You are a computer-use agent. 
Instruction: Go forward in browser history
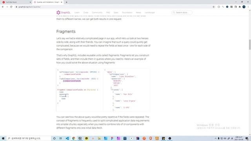[x=7, y=7]
